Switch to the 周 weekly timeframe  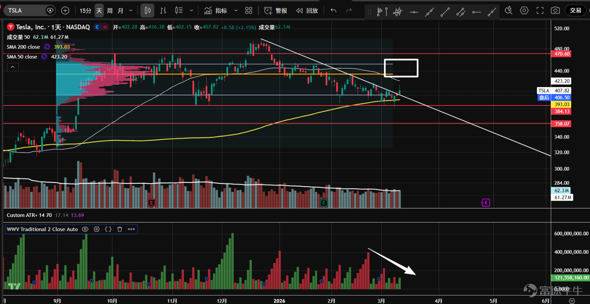pyautogui.click(x=110, y=11)
